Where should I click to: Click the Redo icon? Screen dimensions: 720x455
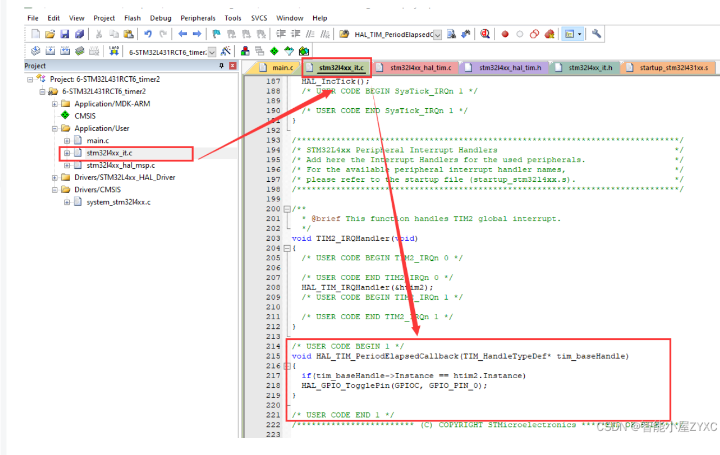coord(162,34)
